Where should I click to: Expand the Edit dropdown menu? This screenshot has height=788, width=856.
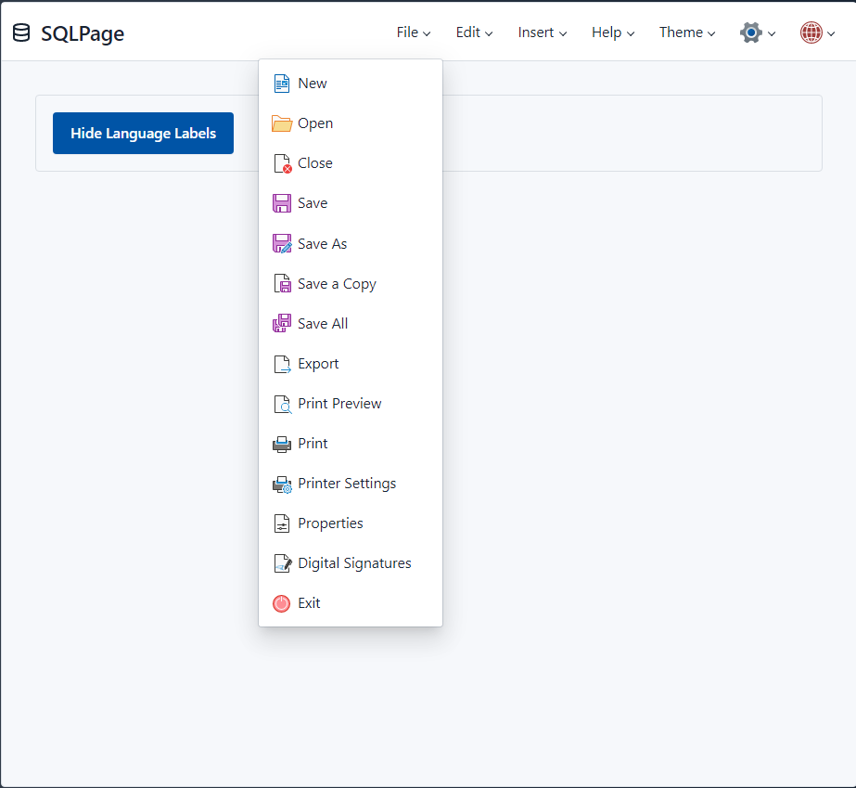click(474, 32)
